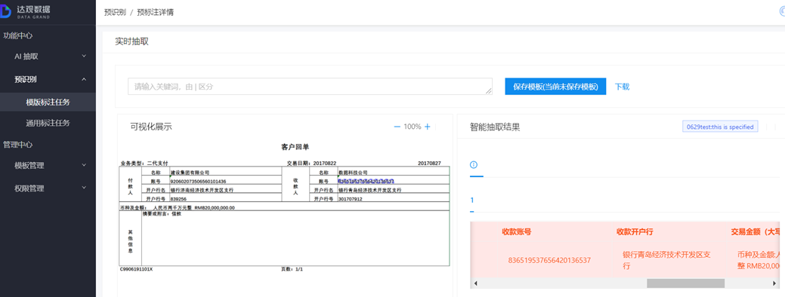This screenshot has width=785, height=297.
Task: Open 模版标注任务 in sidebar
Action: click(48, 103)
